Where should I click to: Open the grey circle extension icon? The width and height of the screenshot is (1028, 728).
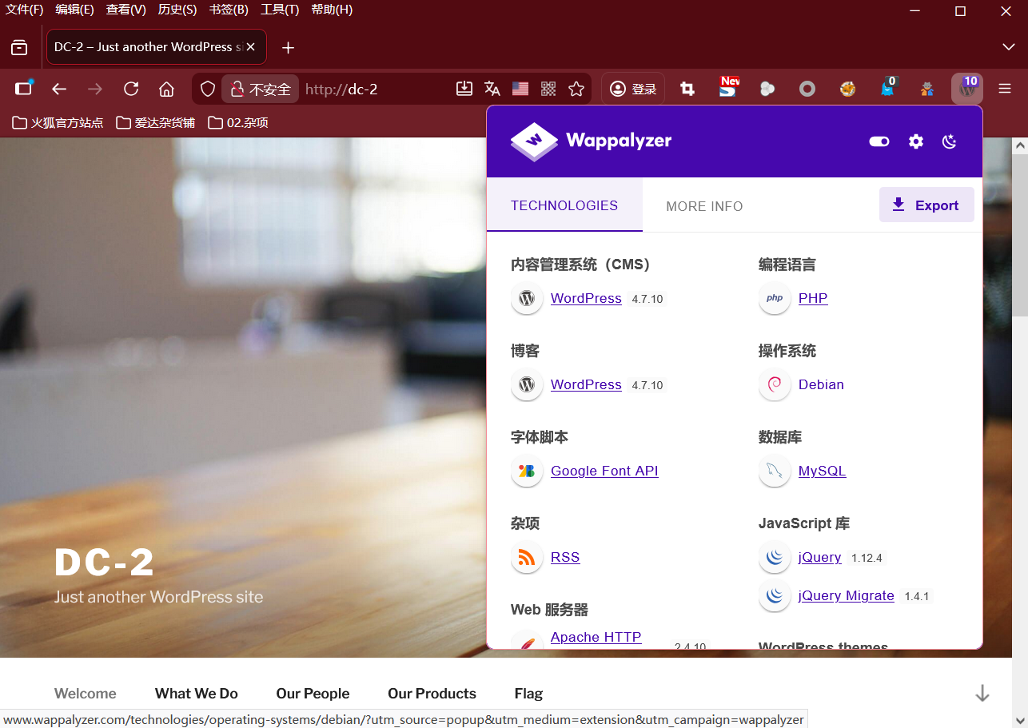(807, 89)
